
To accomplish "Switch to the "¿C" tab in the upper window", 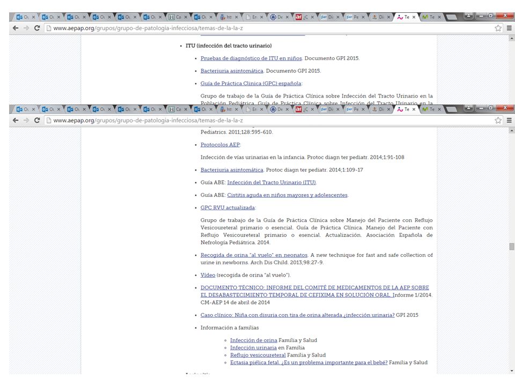I will [x=304, y=17].
